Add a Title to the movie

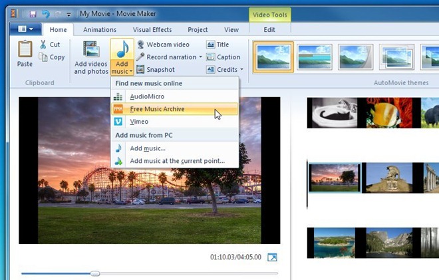[x=210, y=45]
